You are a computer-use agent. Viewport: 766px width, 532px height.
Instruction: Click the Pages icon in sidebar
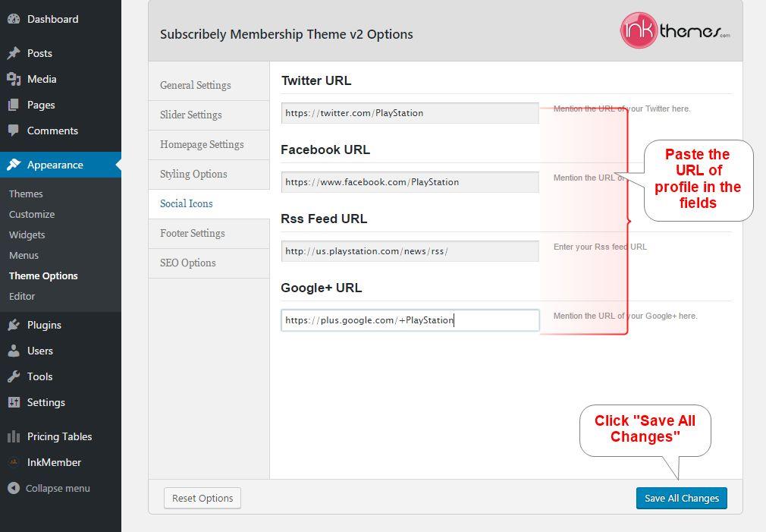pyautogui.click(x=14, y=105)
